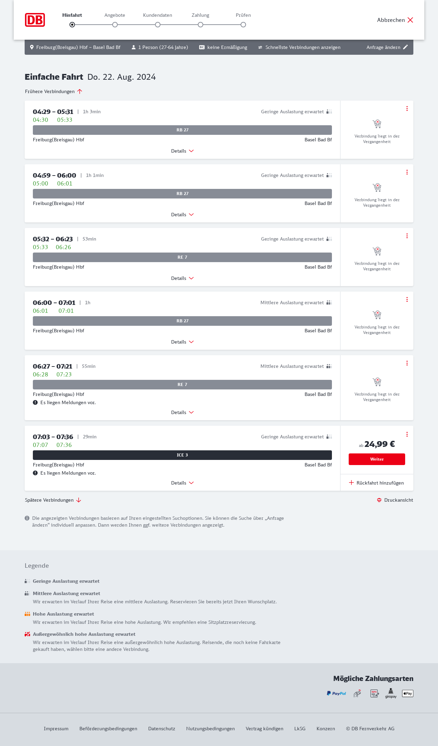Viewport: 438px width, 746px height.
Task: Click the Anfrage ändern pencil icon
Action: [405, 47]
